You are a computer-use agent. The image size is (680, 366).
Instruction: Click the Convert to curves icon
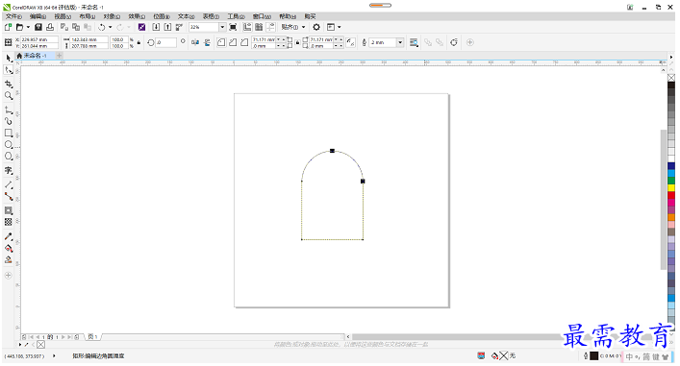pyautogui.click(x=454, y=42)
